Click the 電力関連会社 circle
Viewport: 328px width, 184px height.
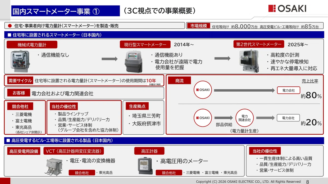tap(245, 118)
